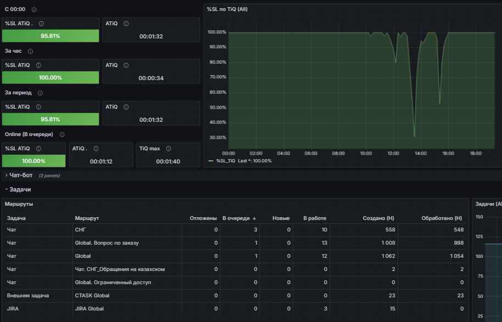Open the '%SL по TiQ (All)' panel title
This screenshot has height=322, width=502.
pyautogui.click(x=227, y=9)
